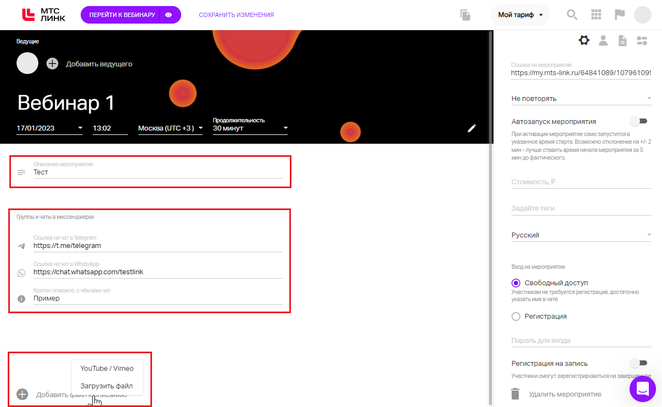Image resolution: width=662 pixels, height=407 pixels.
Task: Open the apps grid icon
Action: click(596, 15)
